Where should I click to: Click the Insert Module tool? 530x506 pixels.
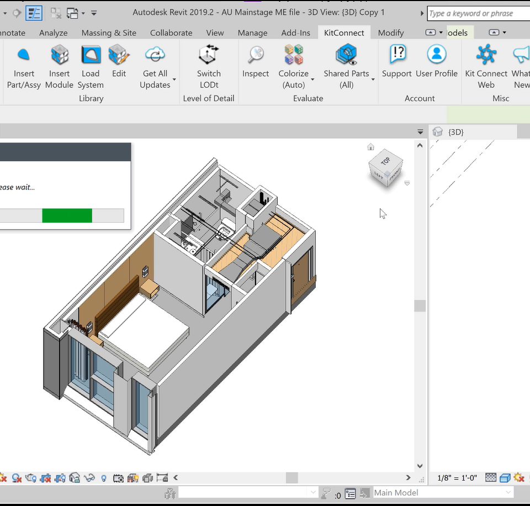click(59, 67)
